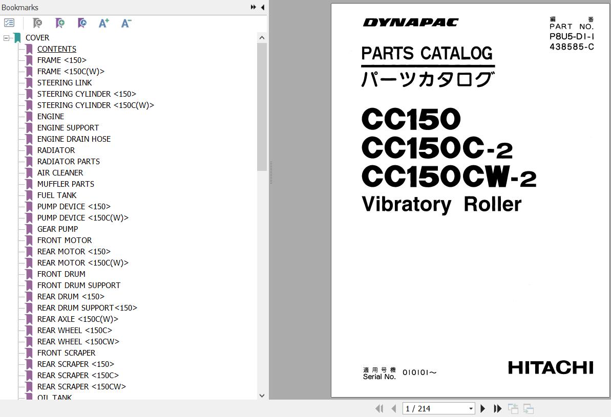Go to the last page
The height and width of the screenshot is (417, 611).
[498, 408]
